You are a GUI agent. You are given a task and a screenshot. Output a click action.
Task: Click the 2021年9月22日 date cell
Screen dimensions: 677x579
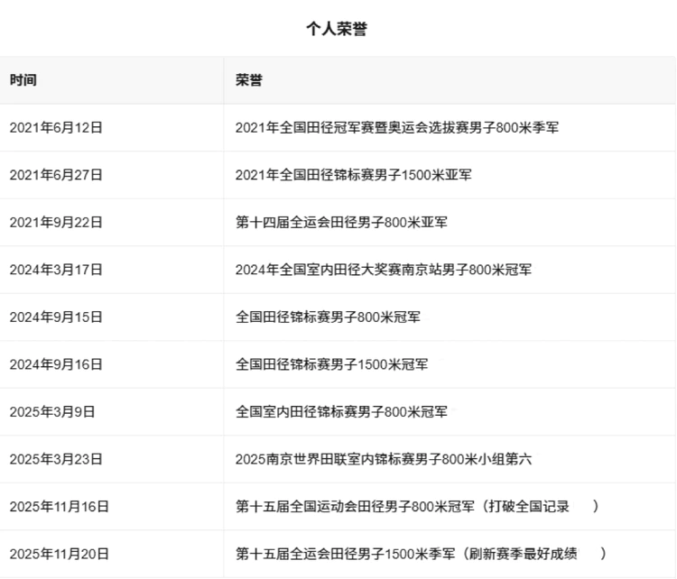56,223
